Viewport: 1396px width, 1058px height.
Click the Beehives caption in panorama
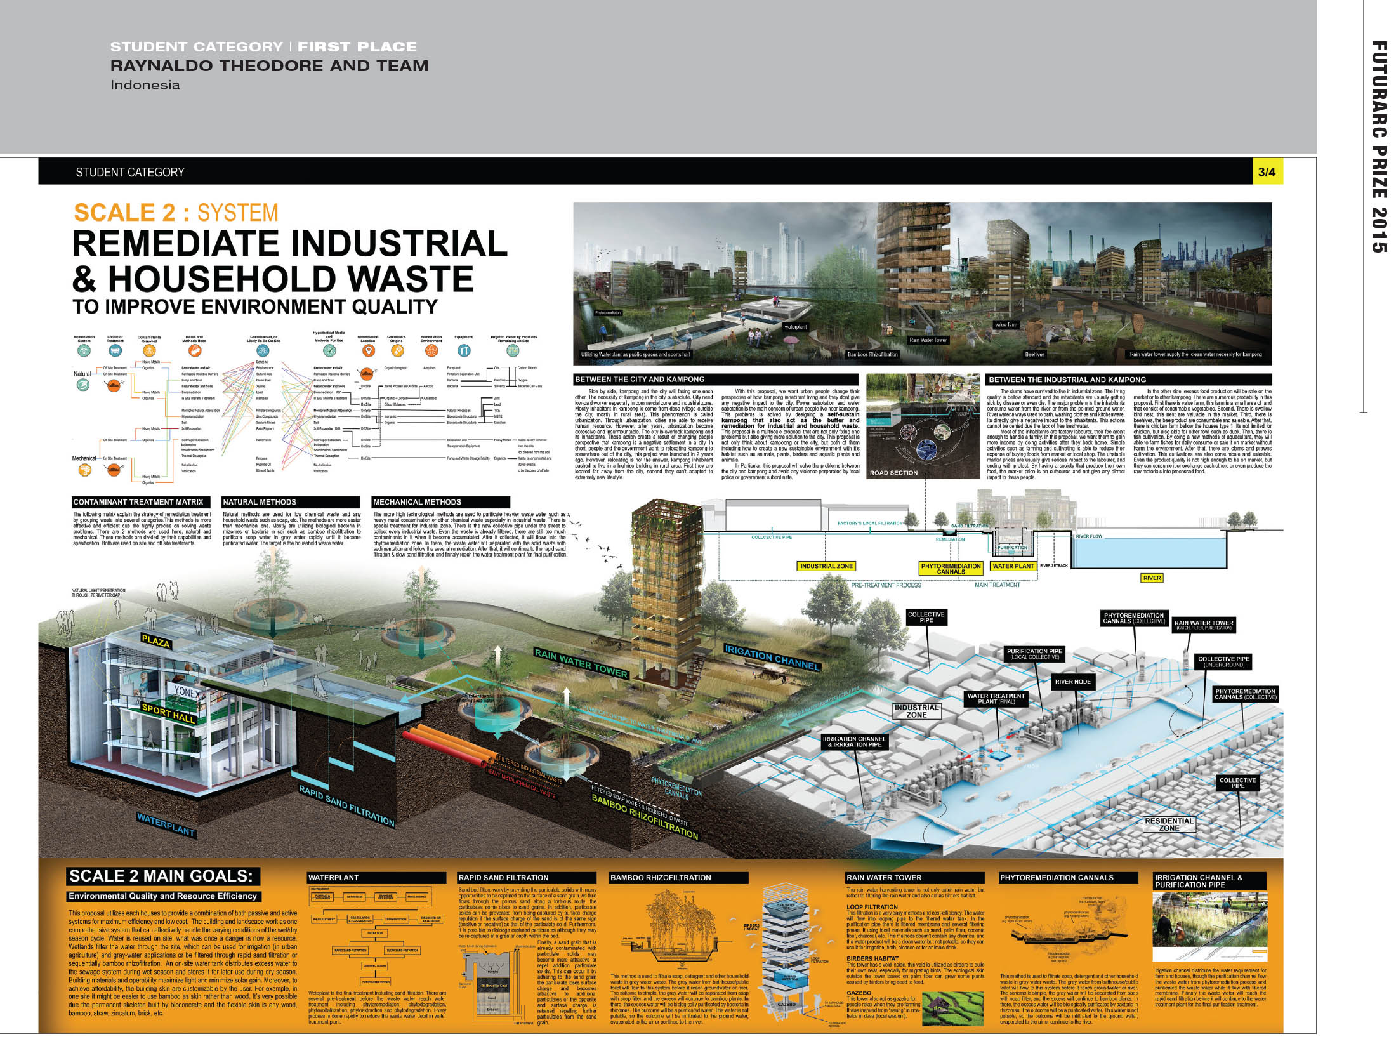click(1035, 355)
